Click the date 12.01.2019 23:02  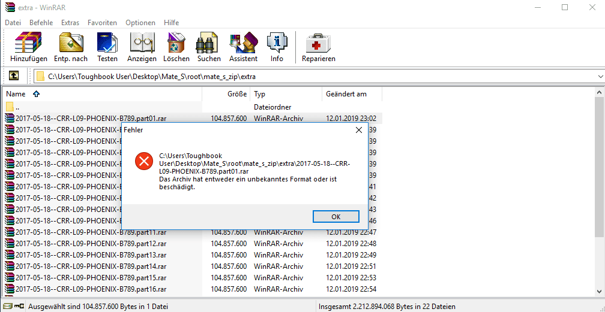pos(351,118)
